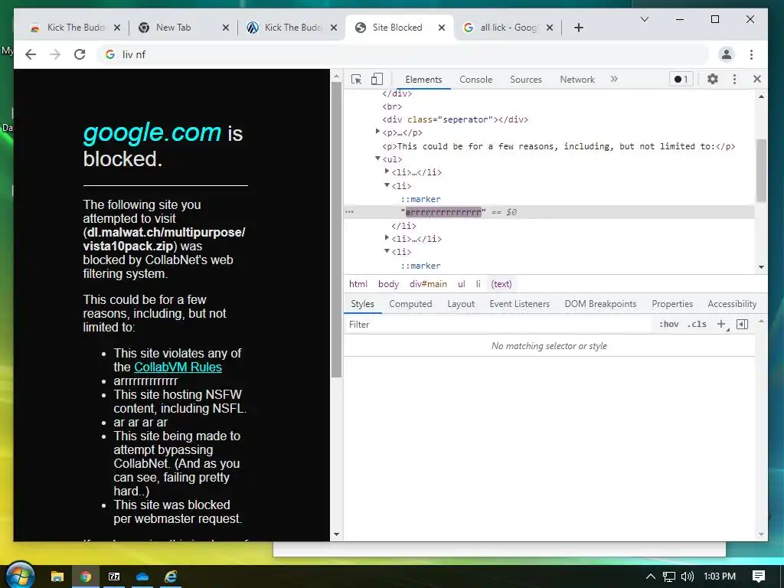Select the arrrrrrrrrrrrrr text node
This screenshot has height=588, width=784.
(x=443, y=213)
